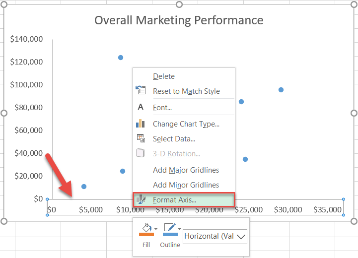Click the Select Data table icon

141,138
